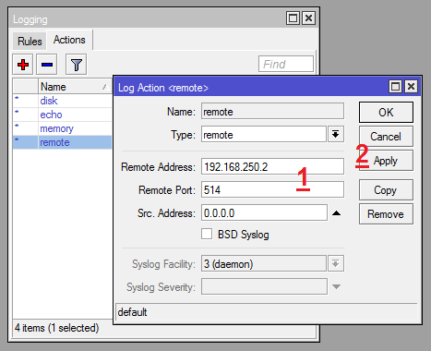Click the Syslog Facility 3 (daemon) field
Image resolution: width=431 pixels, height=351 pixels.
coord(264,263)
